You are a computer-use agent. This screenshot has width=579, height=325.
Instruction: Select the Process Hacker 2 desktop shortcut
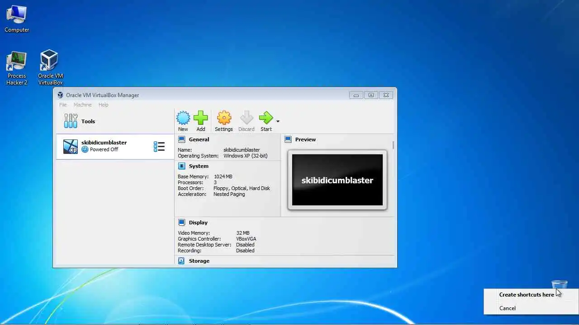pos(17,68)
